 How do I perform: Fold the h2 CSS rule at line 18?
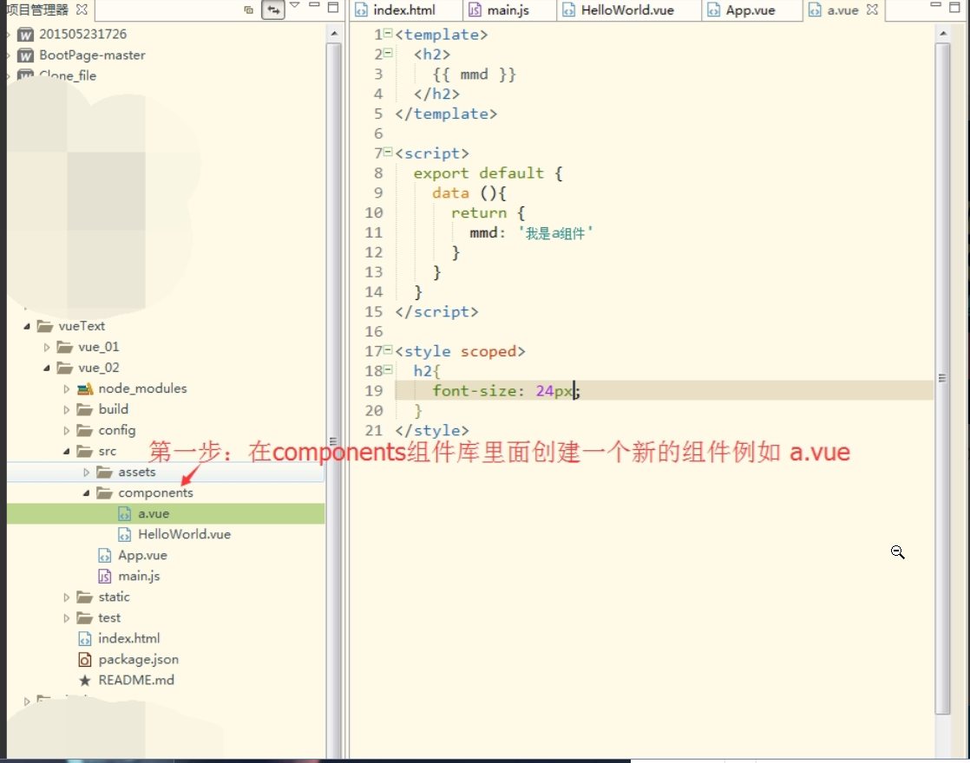388,369
